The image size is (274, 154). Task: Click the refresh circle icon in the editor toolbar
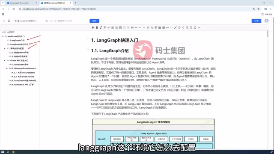(x=195, y=27)
